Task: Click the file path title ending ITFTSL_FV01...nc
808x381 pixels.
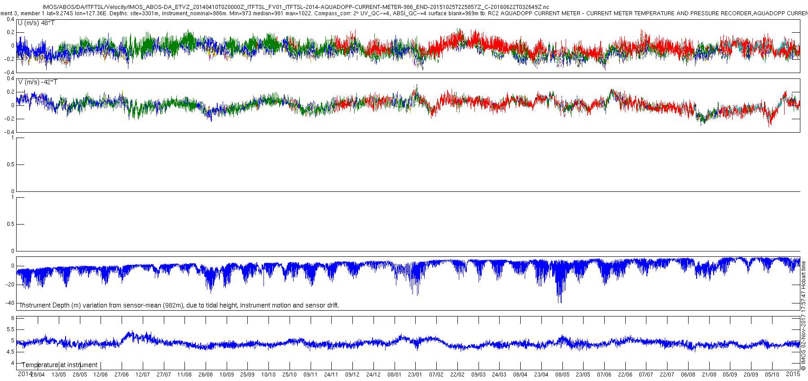Action: (296, 7)
